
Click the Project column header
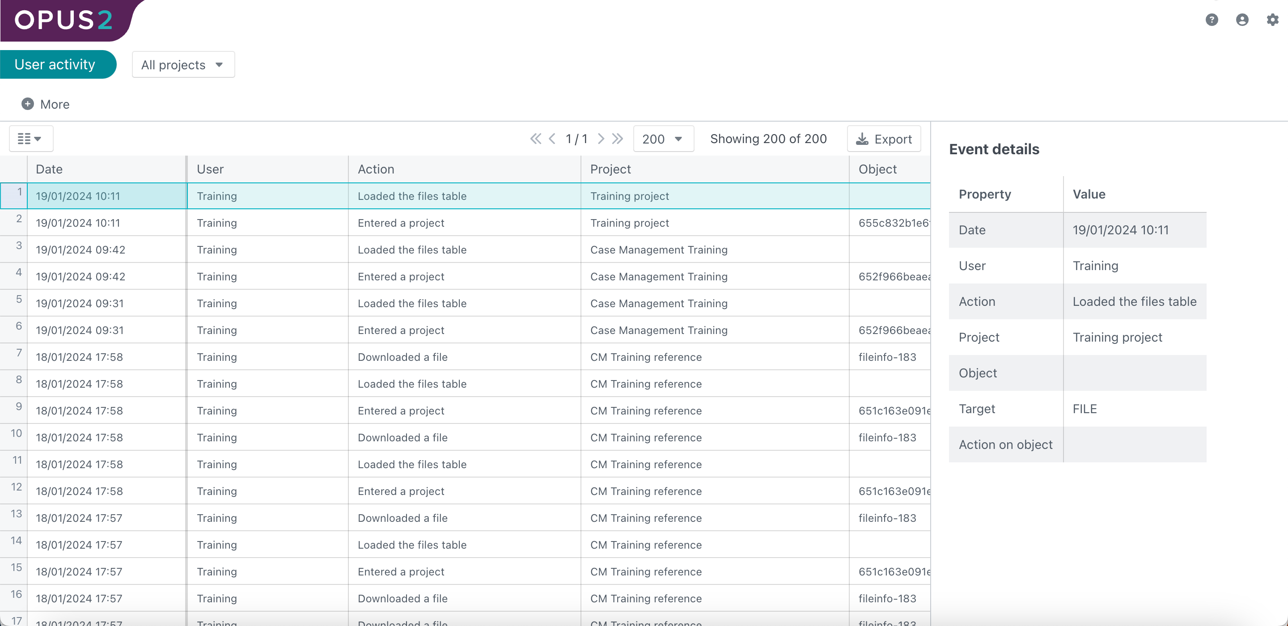610,169
